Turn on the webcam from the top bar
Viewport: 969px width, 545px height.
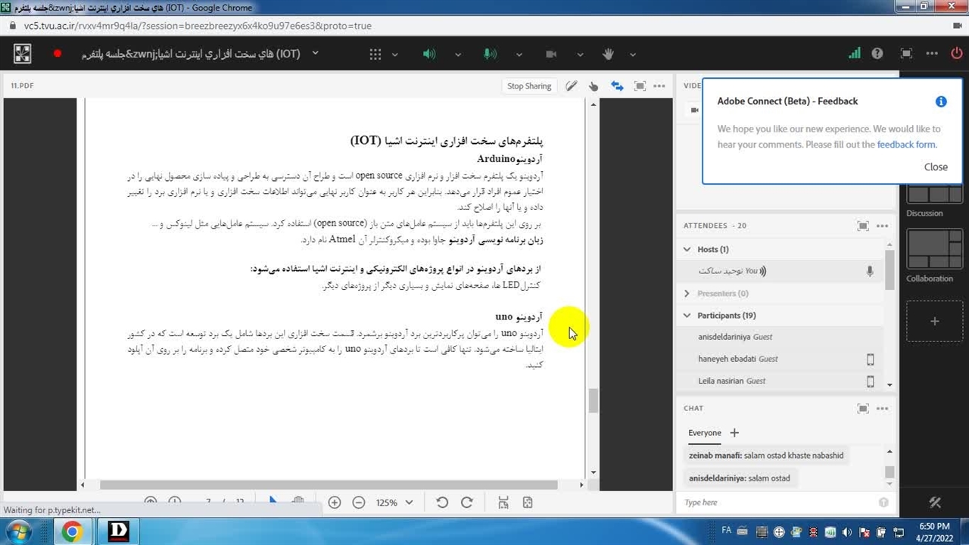point(551,54)
